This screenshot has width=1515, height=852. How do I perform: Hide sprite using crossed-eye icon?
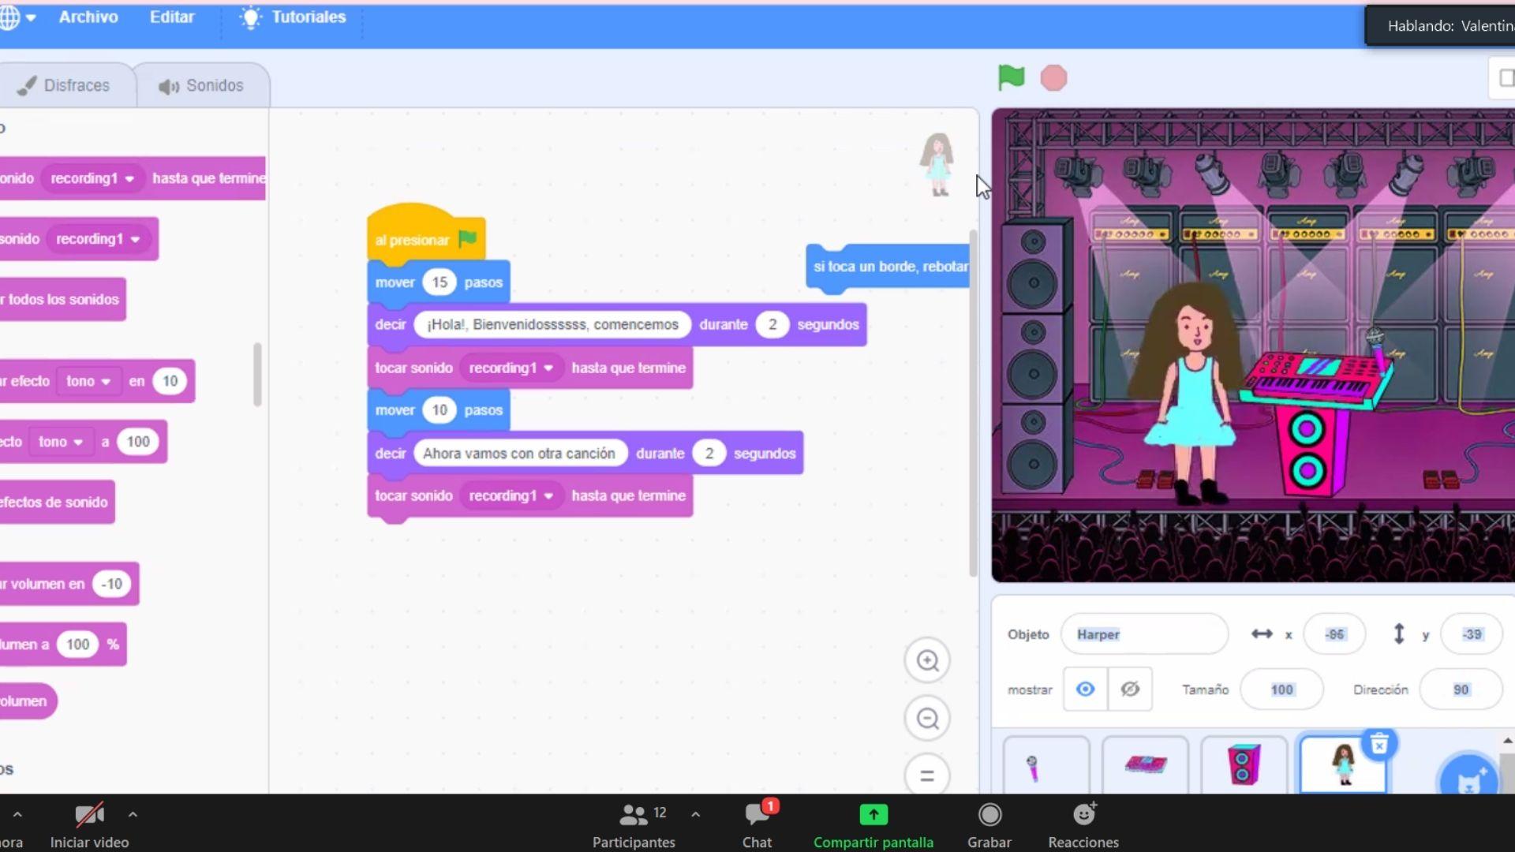(1129, 689)
